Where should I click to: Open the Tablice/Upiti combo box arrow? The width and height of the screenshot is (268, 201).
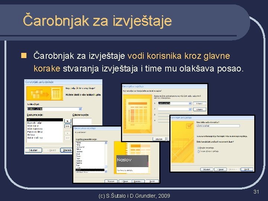click(x=80, y=109)
